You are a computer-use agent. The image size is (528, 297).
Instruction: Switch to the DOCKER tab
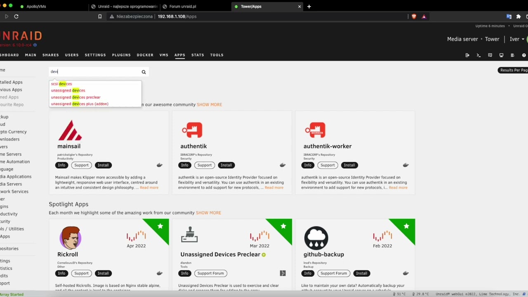(x=145, y=55)
